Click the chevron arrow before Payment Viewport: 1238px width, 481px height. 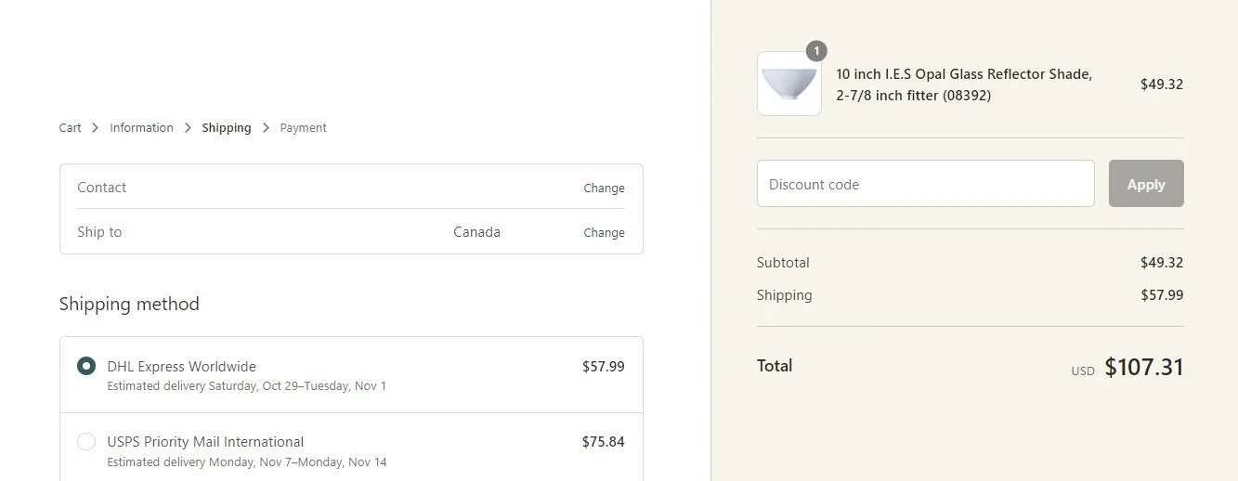pos(266,128)
